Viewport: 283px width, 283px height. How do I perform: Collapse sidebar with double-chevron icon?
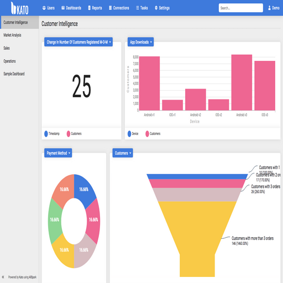(x=3, y=277)
